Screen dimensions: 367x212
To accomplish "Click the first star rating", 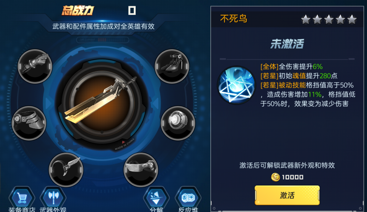I will tap(306, 20).
